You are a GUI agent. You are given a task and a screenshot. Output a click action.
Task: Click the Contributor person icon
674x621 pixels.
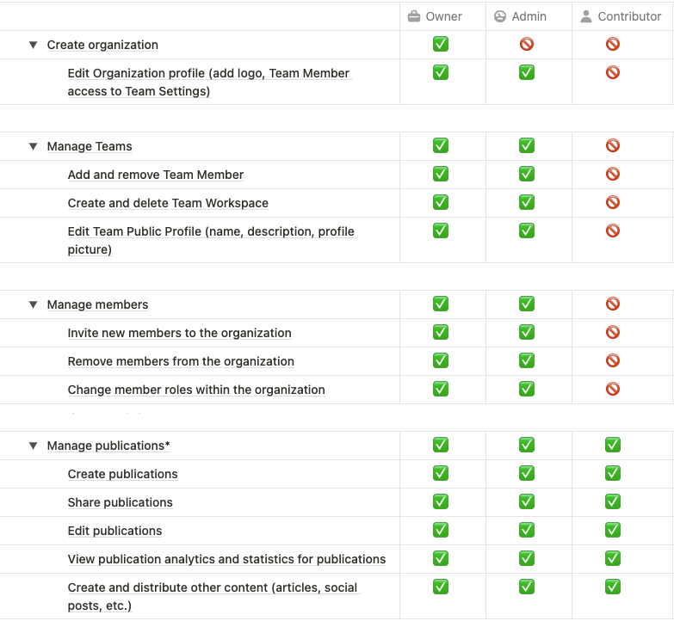(x=586, y=16)
